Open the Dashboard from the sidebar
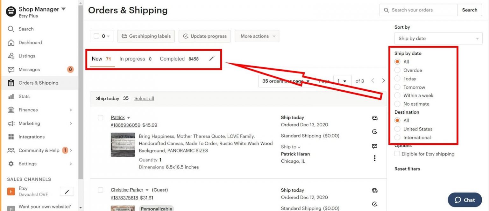 (30, 42)
